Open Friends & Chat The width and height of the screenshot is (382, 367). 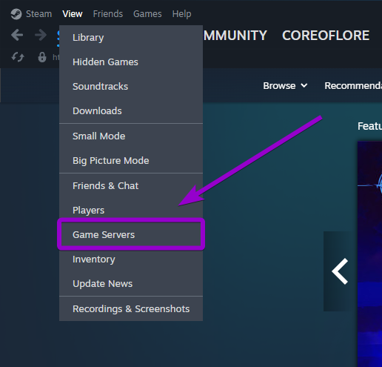click(x=131, y=186)
